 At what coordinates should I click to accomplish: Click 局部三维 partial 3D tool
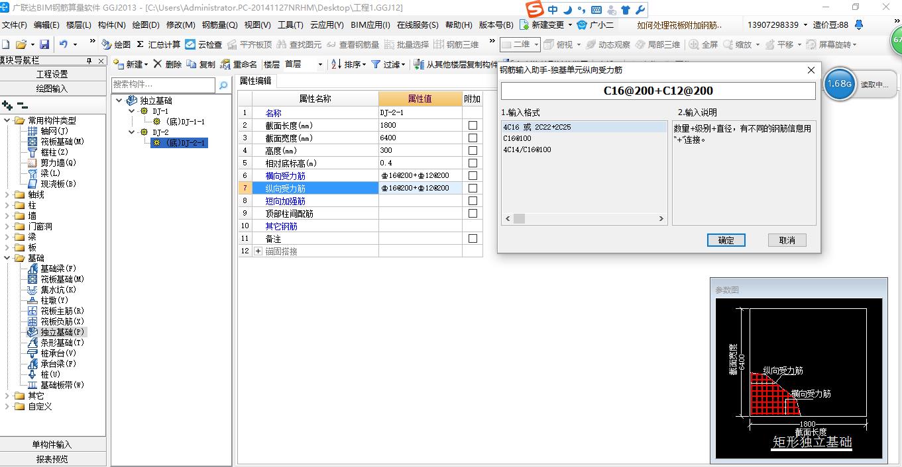click(x=657, y=44)
